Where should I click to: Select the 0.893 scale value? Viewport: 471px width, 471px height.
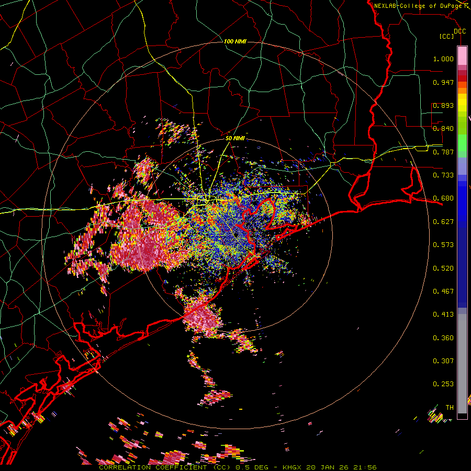(443, 105)
